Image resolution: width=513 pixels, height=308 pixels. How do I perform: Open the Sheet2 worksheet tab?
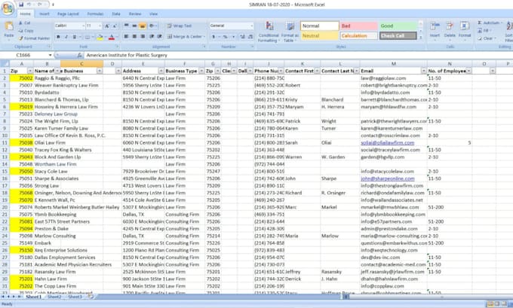tap(54, 297)
